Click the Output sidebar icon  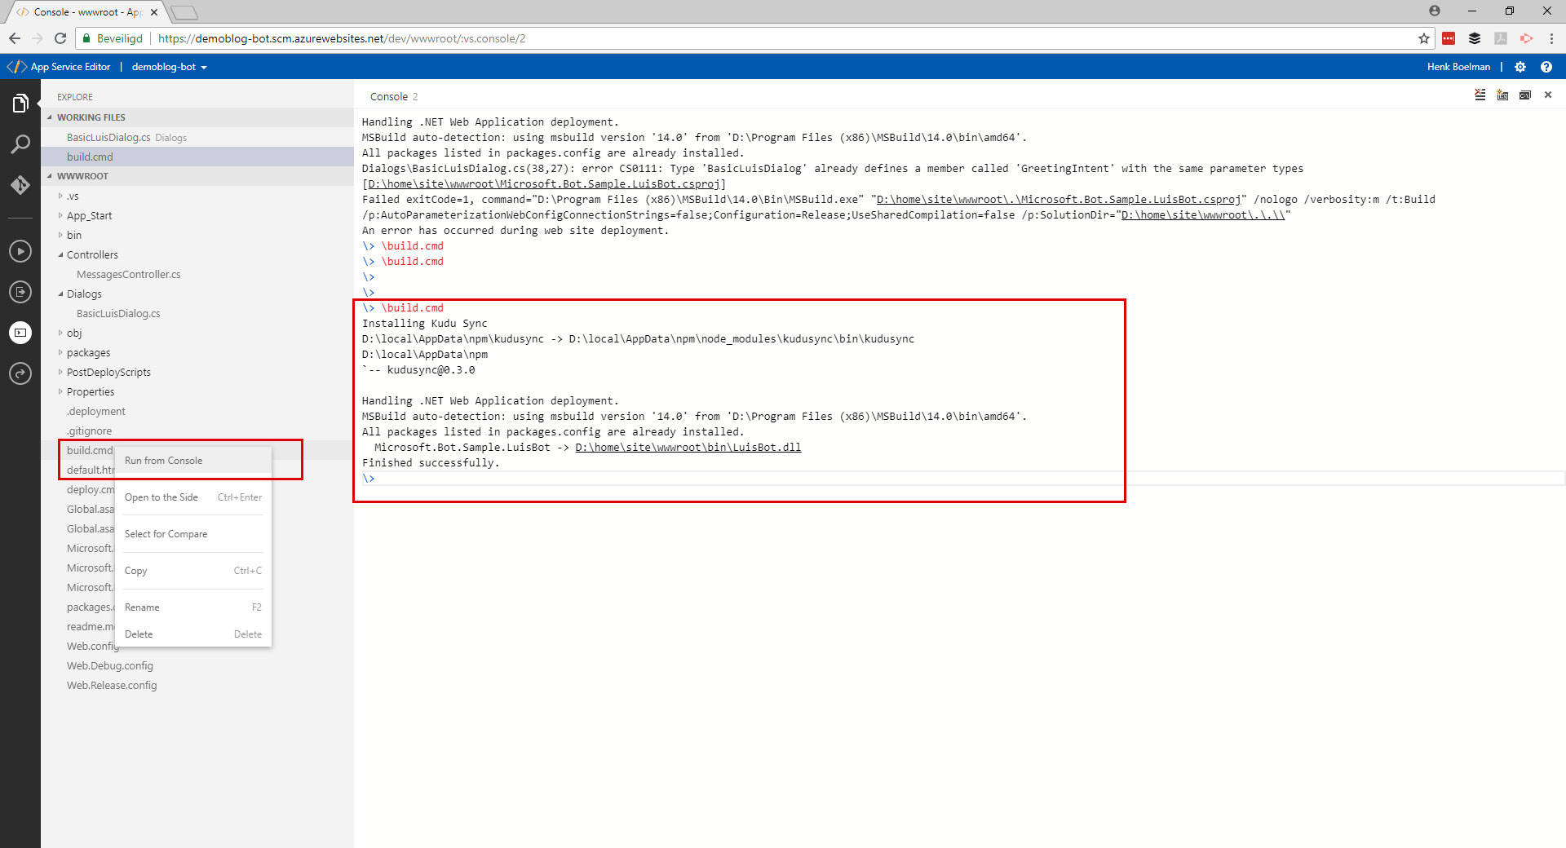(20, 292)
